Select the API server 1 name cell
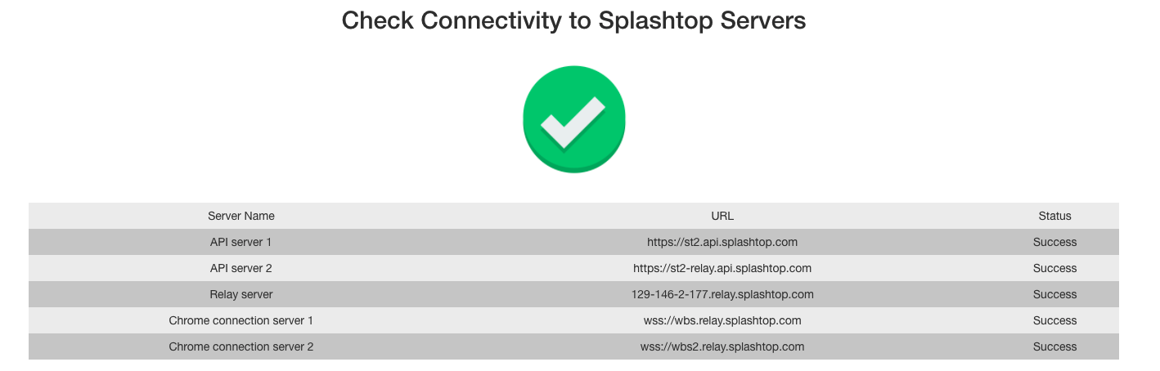This screenshot has height=371, width=1160. [x=241, y=242]
